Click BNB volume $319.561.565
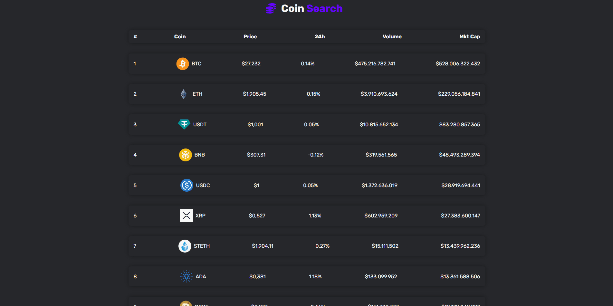613x306 pixels. tap(381, 155)
